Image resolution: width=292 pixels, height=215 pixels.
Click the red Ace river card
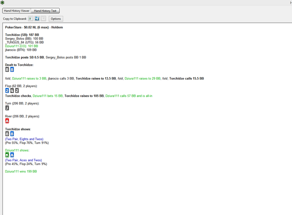point(7,121)
